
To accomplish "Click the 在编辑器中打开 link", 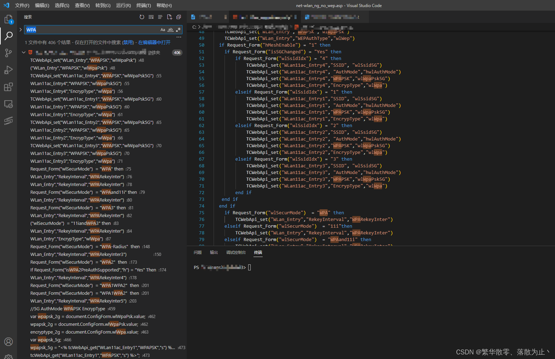I will tap(154, 42).
